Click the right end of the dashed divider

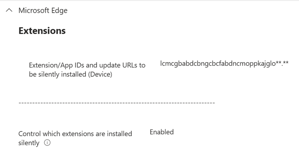pos(213,102)
